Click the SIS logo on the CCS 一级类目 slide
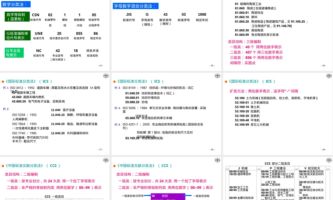This screenshot has width=333, height=200. (x=106, y=160)
